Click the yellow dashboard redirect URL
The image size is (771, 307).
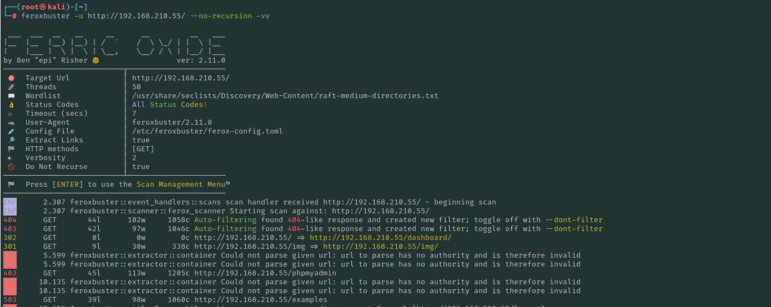click(381, 238)
